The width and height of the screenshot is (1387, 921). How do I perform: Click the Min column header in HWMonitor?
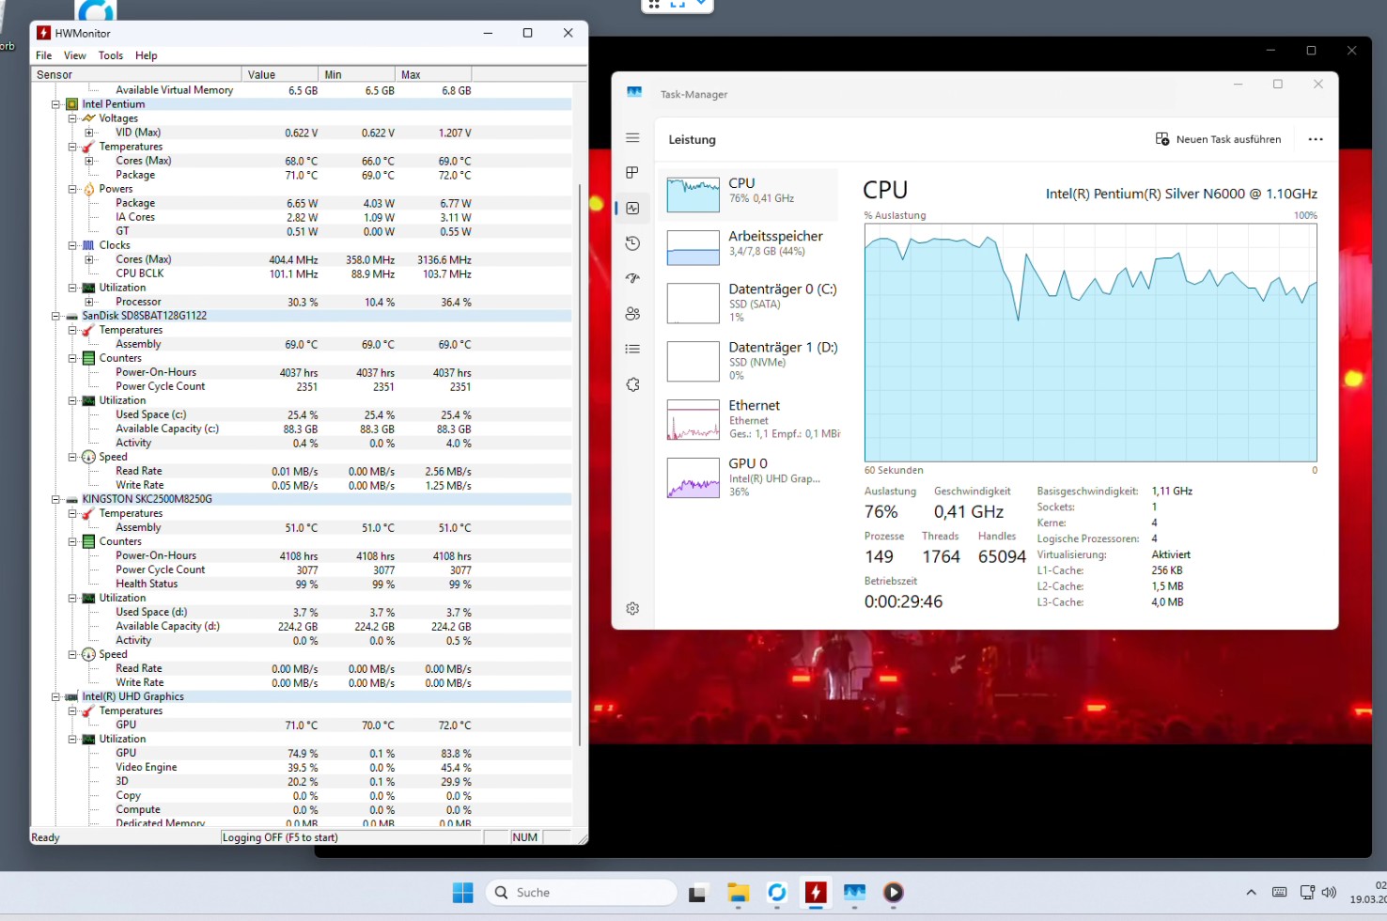tap(357, 74)
